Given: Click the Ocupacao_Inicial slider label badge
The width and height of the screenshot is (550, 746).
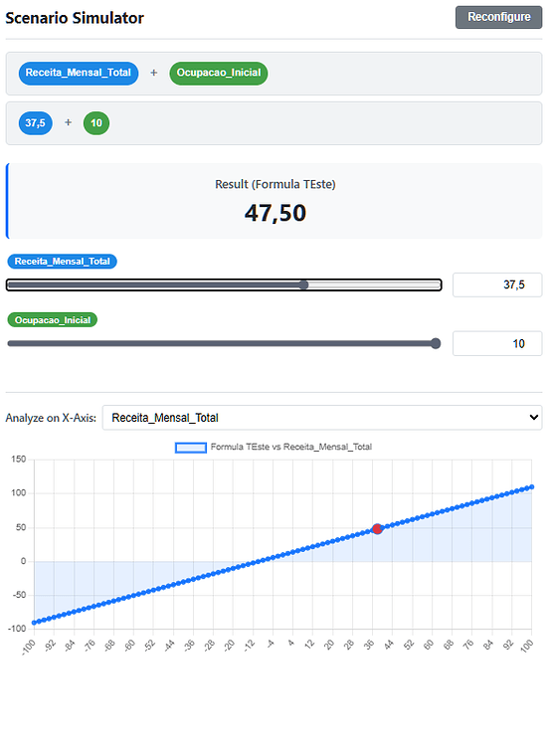Looking at the screenshot, I should [x=53, y=320].
